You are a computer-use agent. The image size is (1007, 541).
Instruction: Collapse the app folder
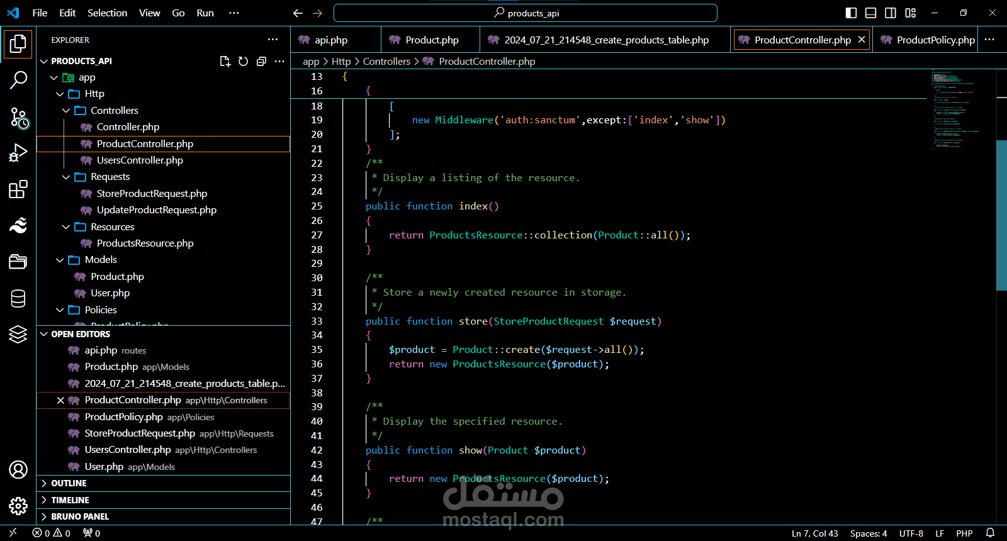(54, 77)
